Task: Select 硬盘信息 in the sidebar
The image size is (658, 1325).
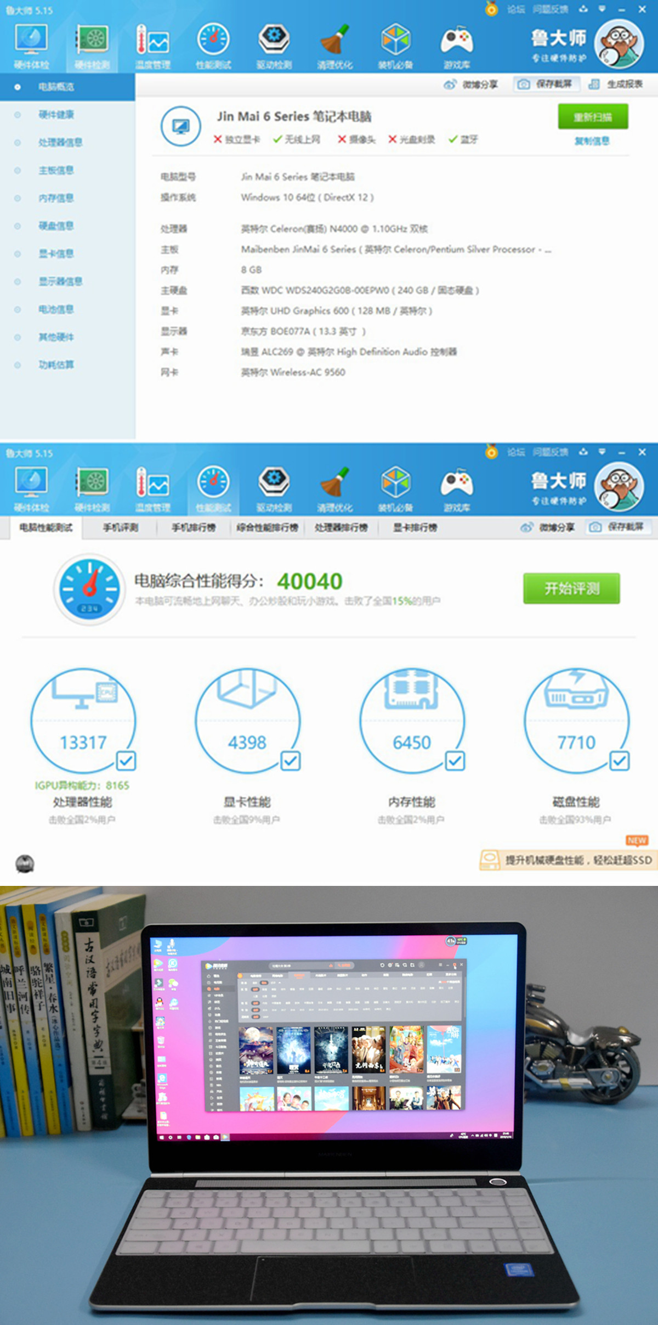Action: coord(67,226)
